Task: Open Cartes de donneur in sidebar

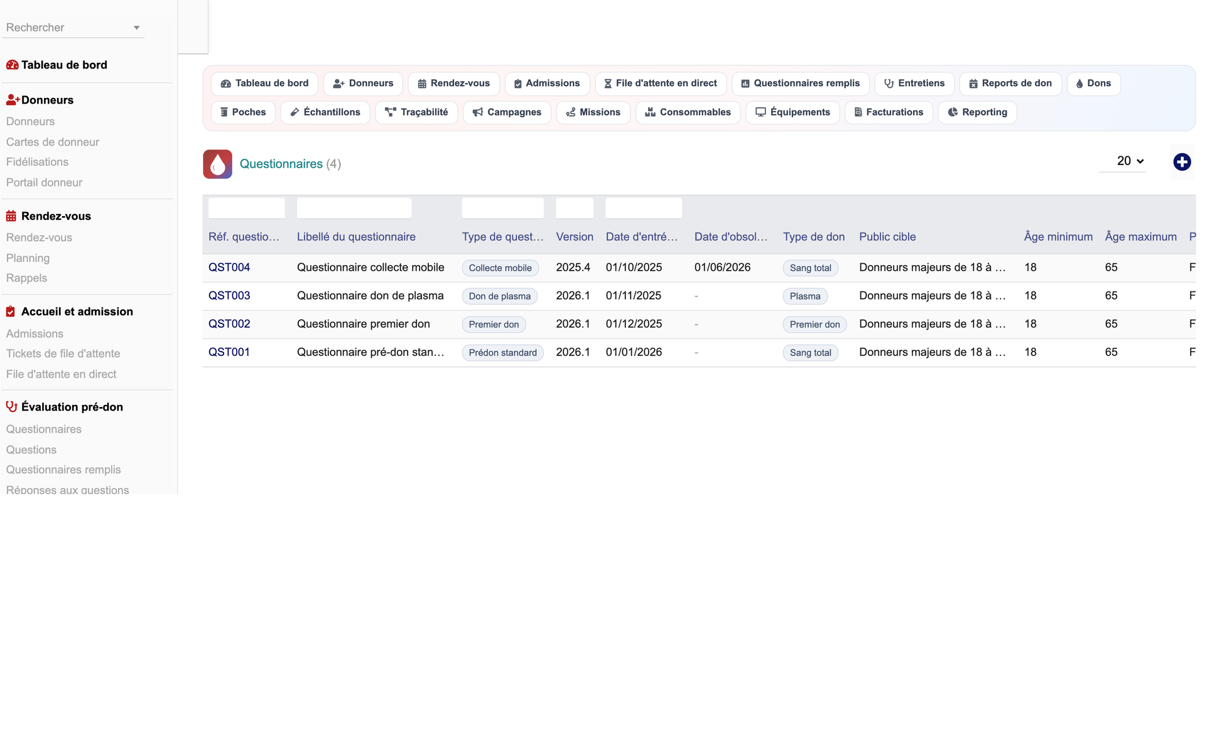Action: (x=53, y=142)
